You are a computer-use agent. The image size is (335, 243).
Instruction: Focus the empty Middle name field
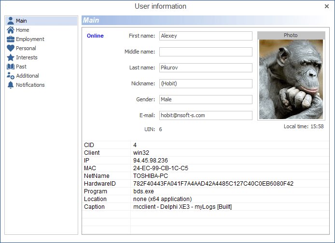click(x=206, y=52)
